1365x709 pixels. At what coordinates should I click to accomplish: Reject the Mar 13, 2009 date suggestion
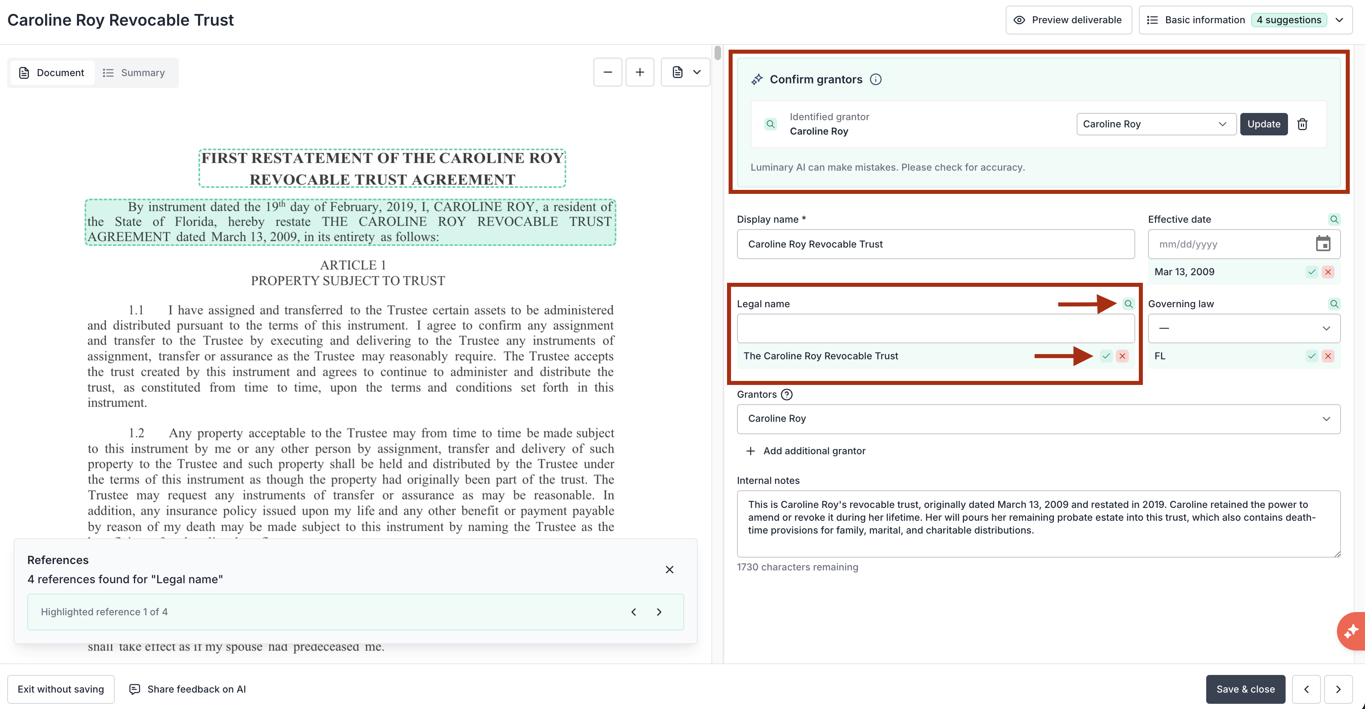coord(1327,272)
